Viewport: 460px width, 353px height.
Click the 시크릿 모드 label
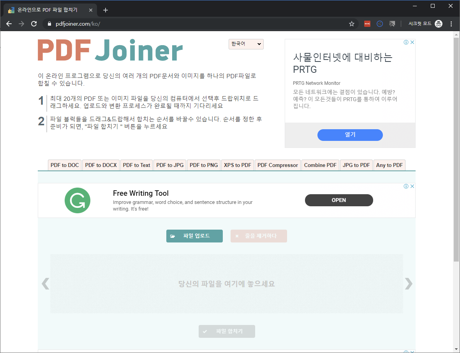point(420,24)
